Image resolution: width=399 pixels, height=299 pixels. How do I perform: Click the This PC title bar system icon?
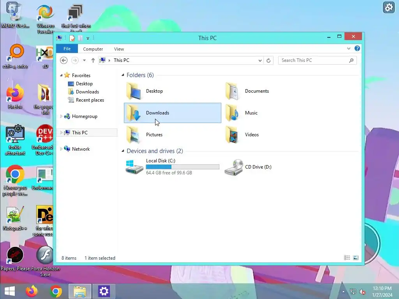pyautogui.click(x=59, y=38)
